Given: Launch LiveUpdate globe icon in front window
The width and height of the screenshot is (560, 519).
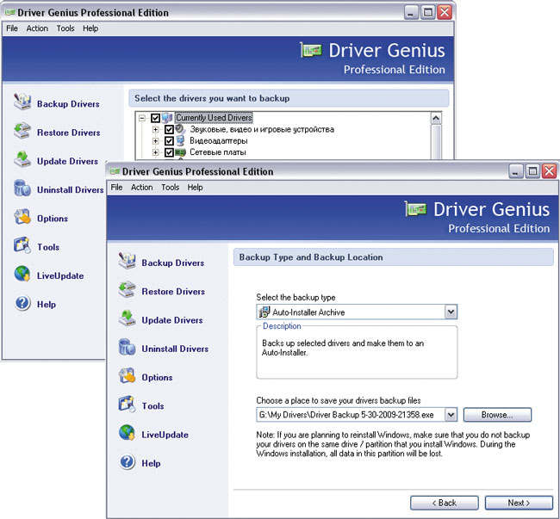Looking at the screenshot, I should 128,433.
